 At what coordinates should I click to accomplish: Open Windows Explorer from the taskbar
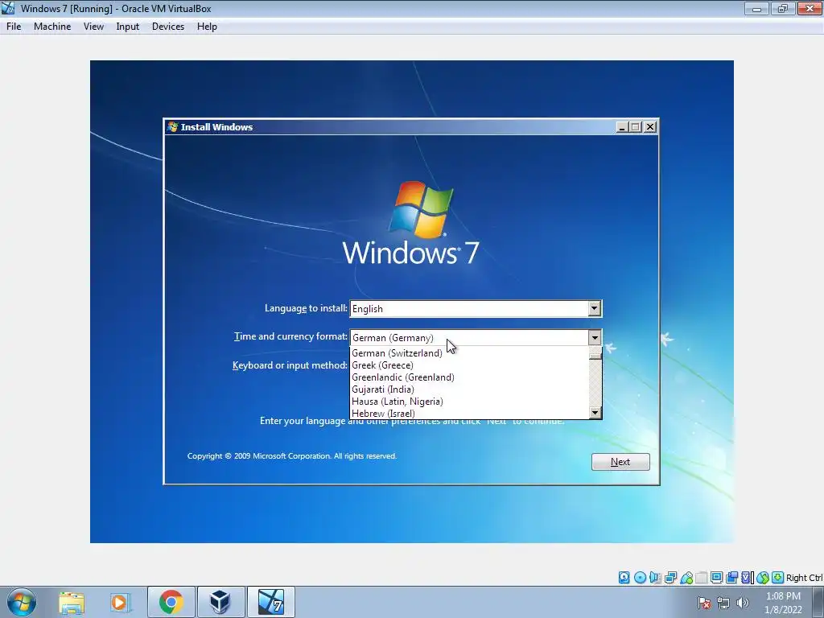[x=72, y=603]
